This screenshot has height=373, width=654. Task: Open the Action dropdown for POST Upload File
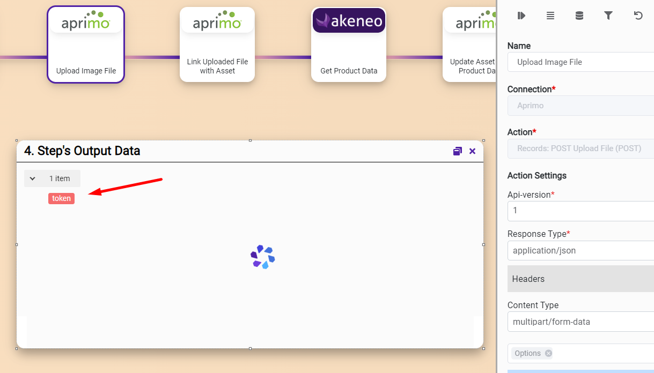579,148
